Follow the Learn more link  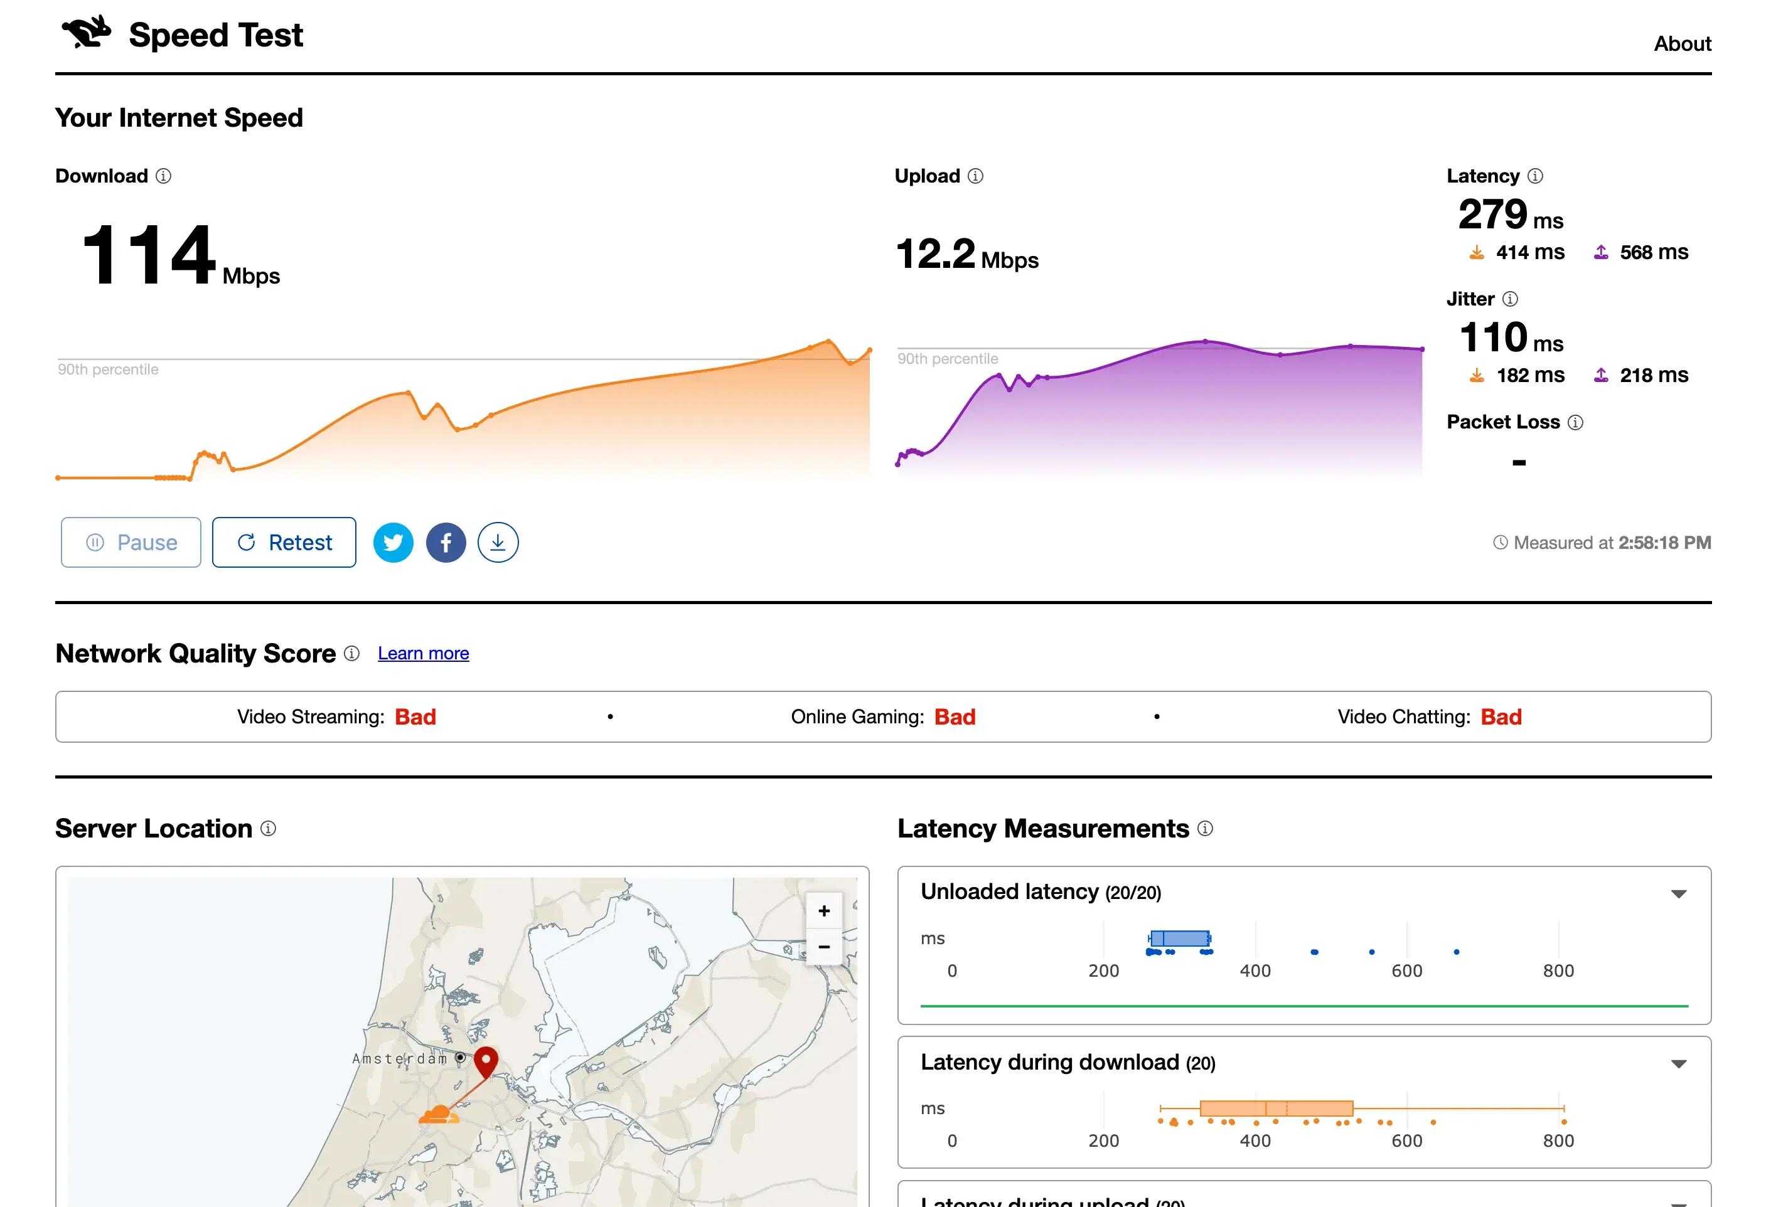[x=423, y=653]
